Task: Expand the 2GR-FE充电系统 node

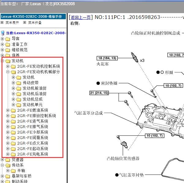Action: click(x=8, y=154)
